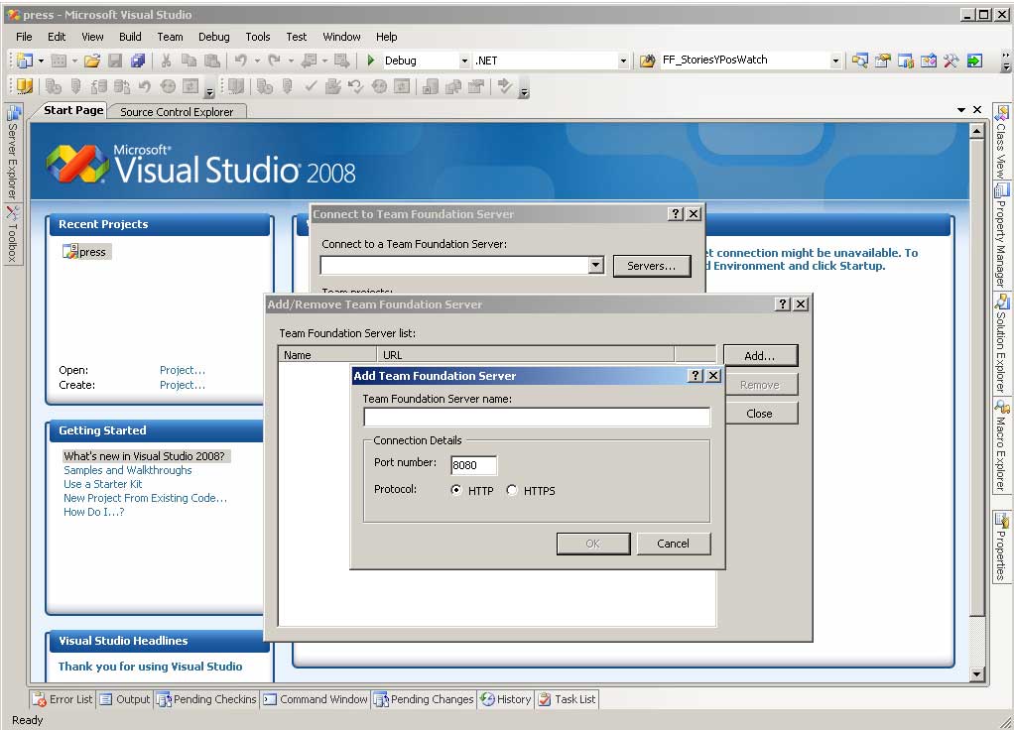Click the Close button in Add/Remove dialog
This screenshot has width=1014, height=730.
pyautogui.click(x=760, y=414)
